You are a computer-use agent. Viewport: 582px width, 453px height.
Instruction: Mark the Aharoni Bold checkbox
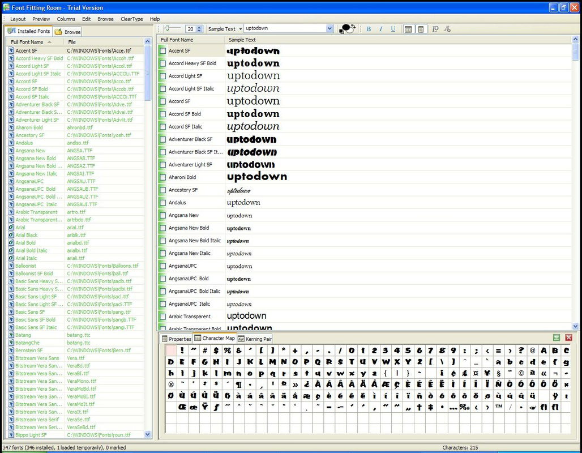coord(162,177)
